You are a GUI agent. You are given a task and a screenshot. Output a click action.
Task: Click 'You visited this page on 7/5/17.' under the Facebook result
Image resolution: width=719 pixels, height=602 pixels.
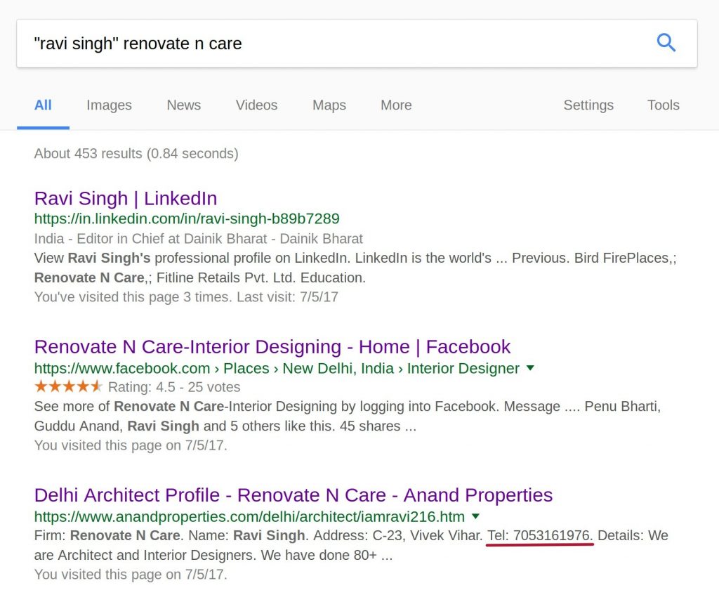point(131,445)
